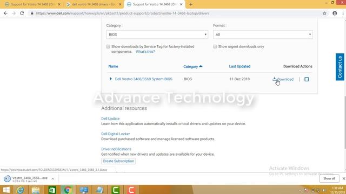Click the address bar URL
The height and width of the screenshot is (194, 346).
123,13
